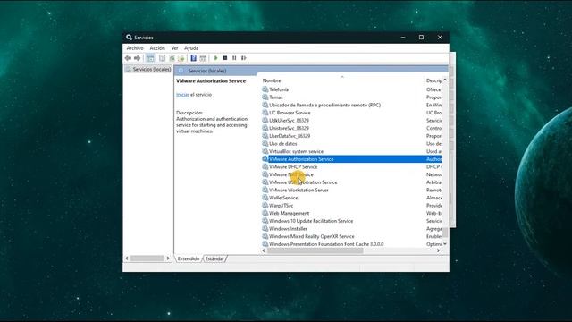Screen dimensions: 572x322
Task: Click the service list horizontal scroll left arrow
Action: click(x=264, y=250)
